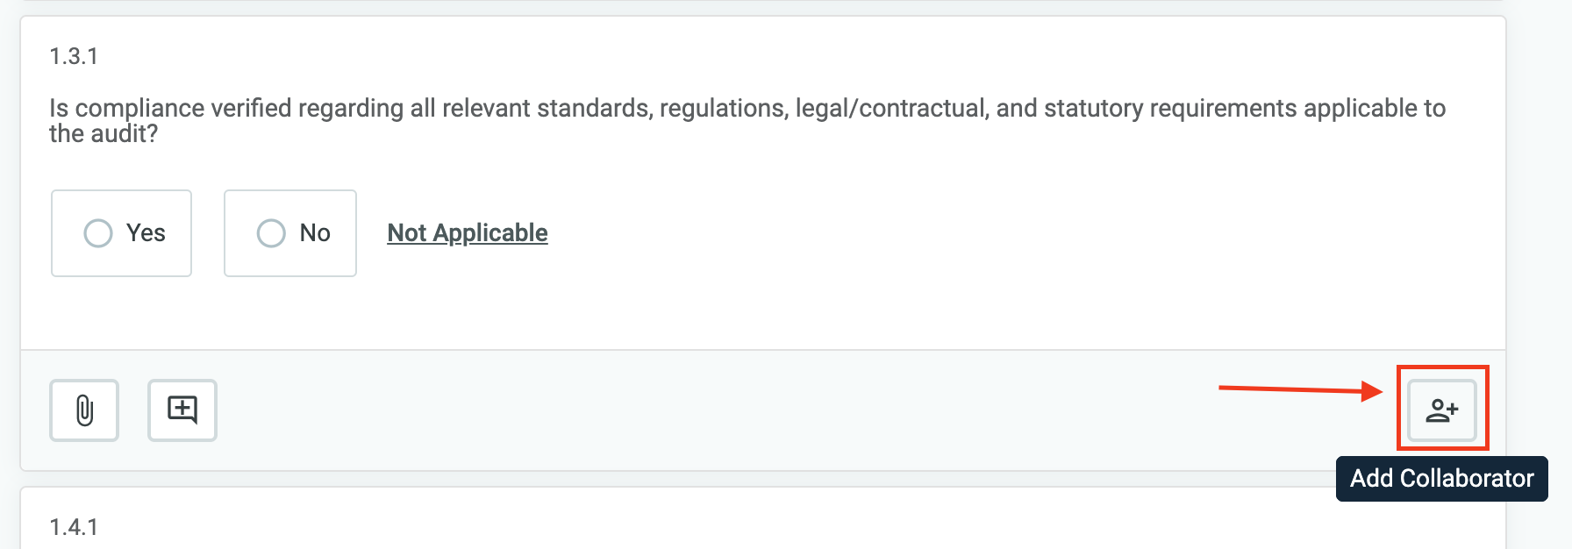Click the Add Collaborator tooltip label

[1441, 479]
